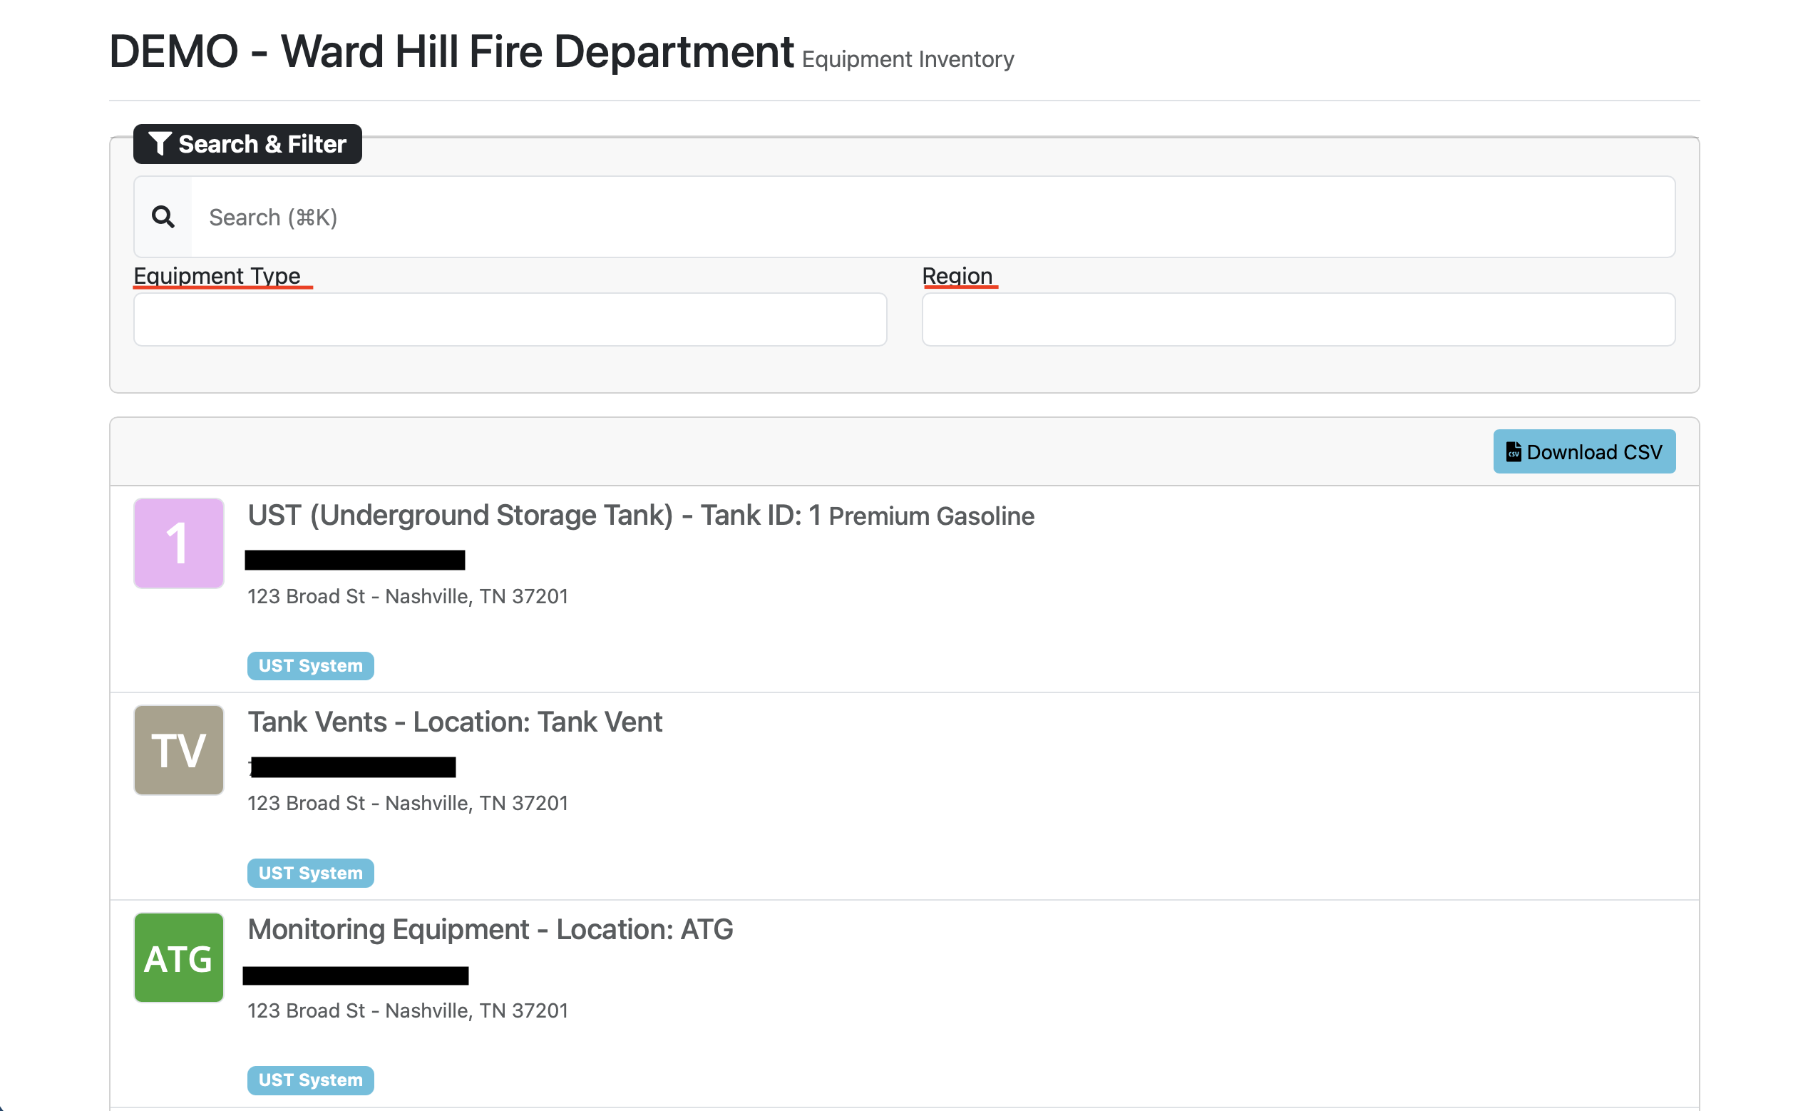The width and height of the screenshot is (1798, 1111).
Task: Click UST System badge under Tank ID 1
Action: (310, 666)
